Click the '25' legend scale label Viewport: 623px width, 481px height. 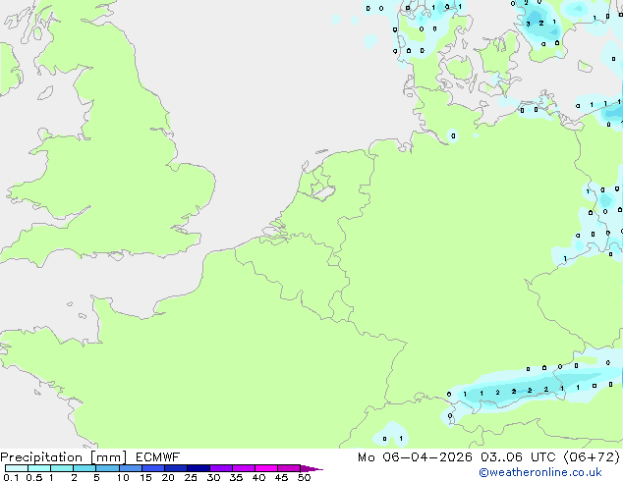pos(191,477)
